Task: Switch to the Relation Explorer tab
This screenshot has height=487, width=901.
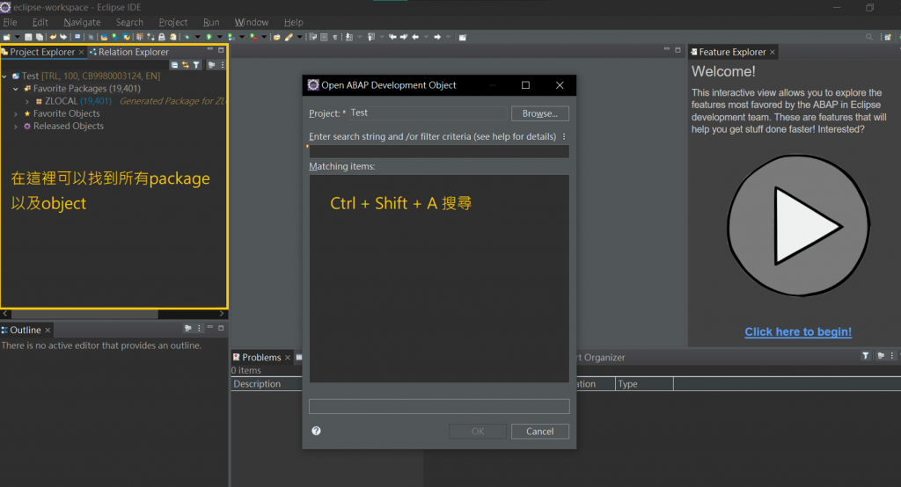Action: [x=129, y=52]
